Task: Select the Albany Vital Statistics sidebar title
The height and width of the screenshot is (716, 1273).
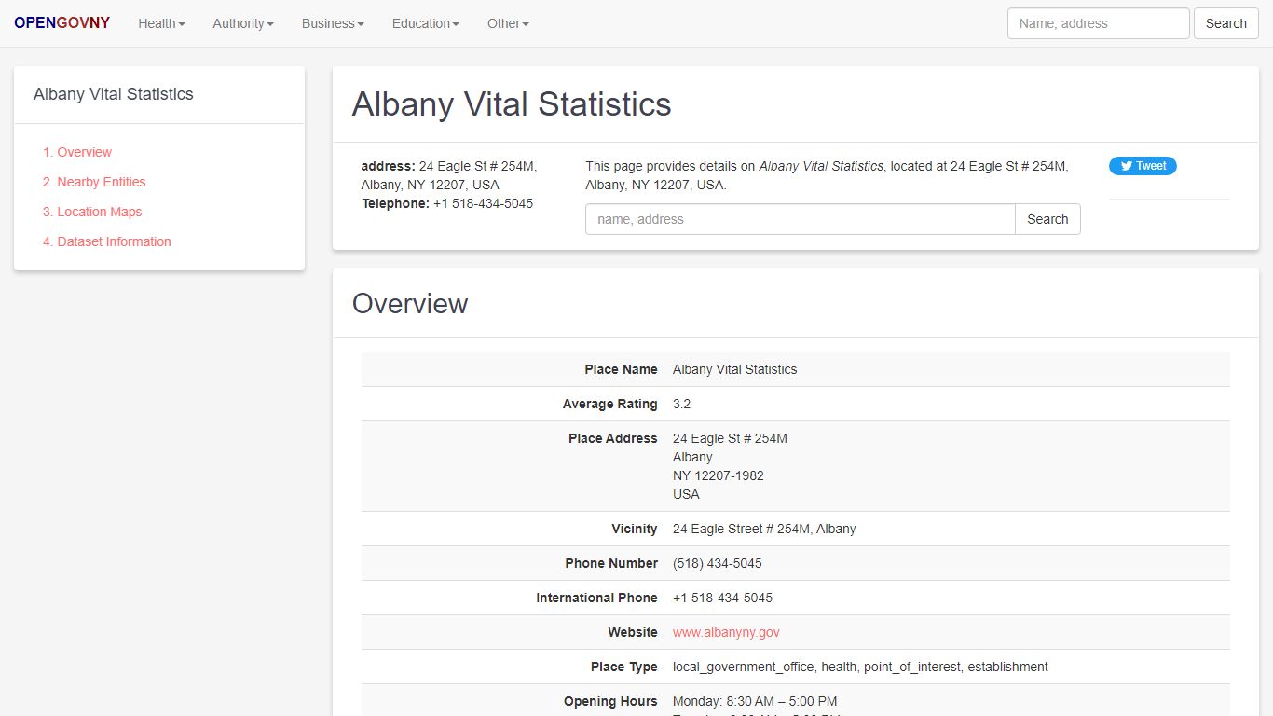Action: [114, 94]
